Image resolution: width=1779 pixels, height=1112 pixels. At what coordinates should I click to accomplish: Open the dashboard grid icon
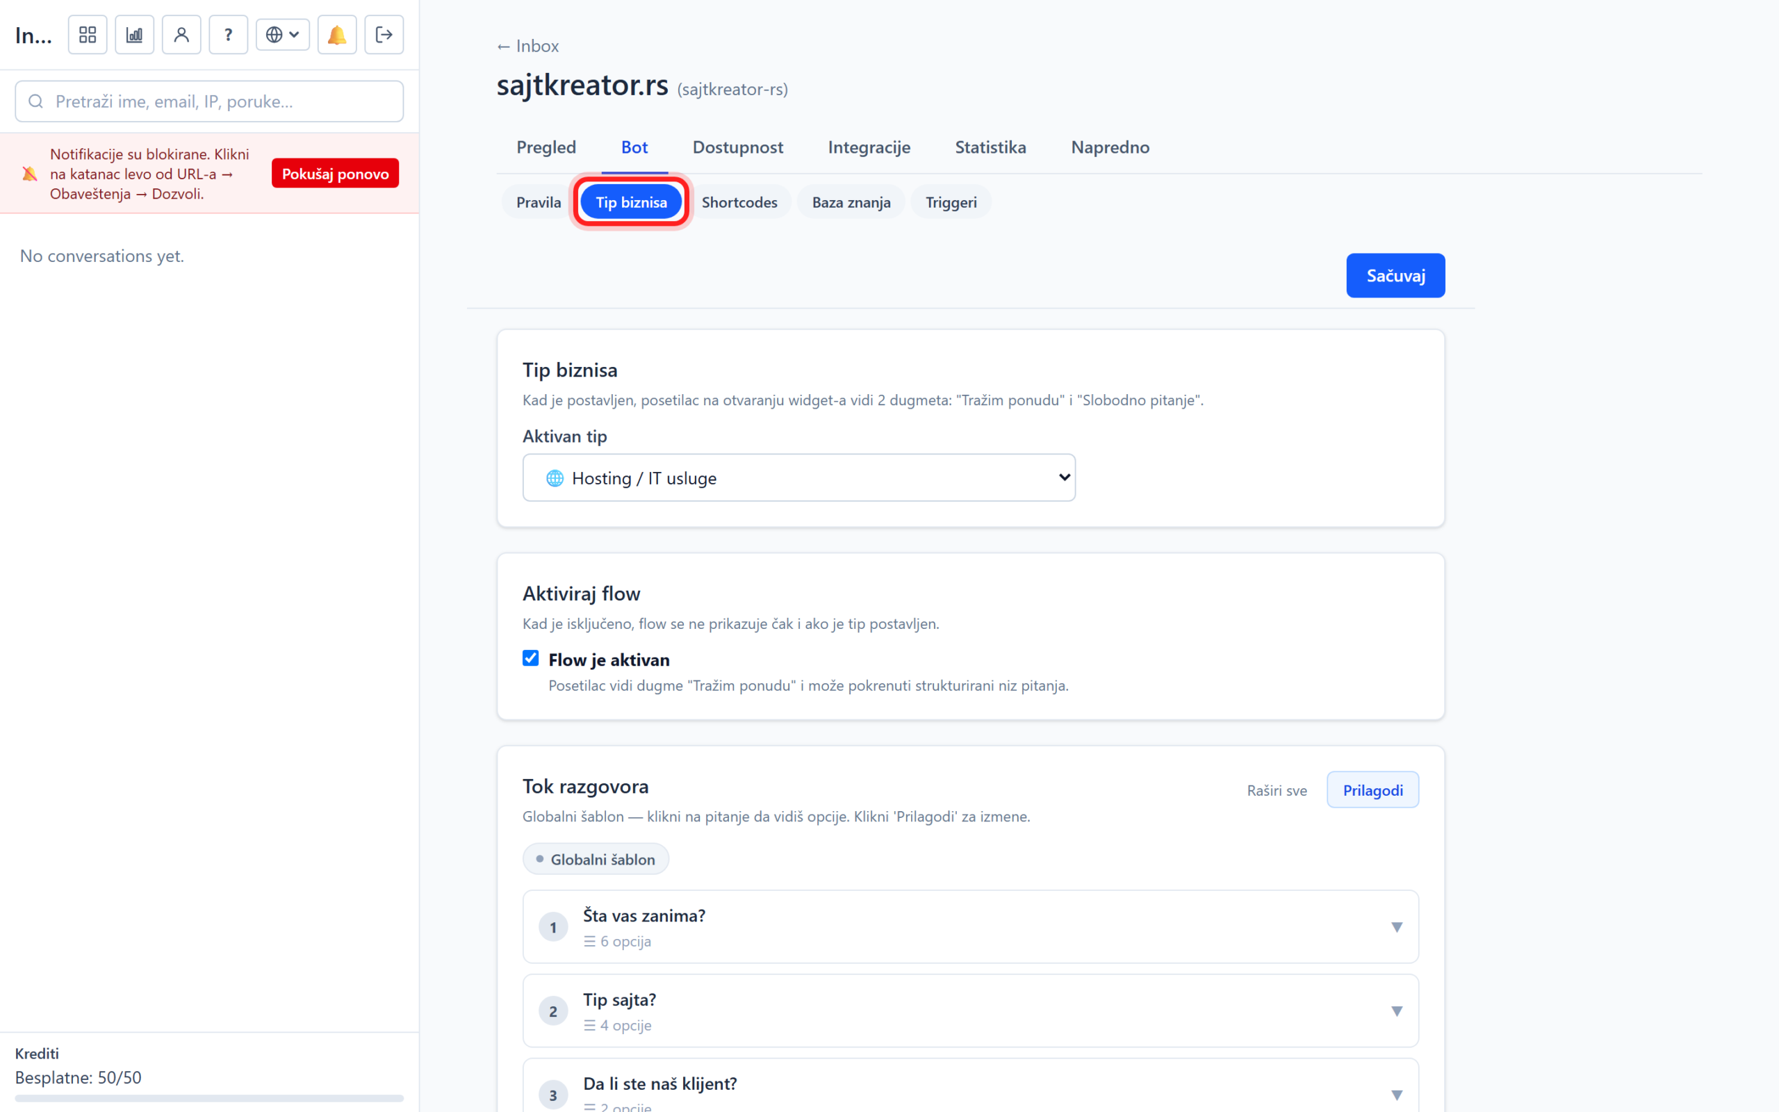[x=88, y=35]
